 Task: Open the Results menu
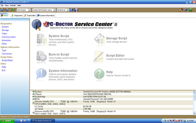13,5
